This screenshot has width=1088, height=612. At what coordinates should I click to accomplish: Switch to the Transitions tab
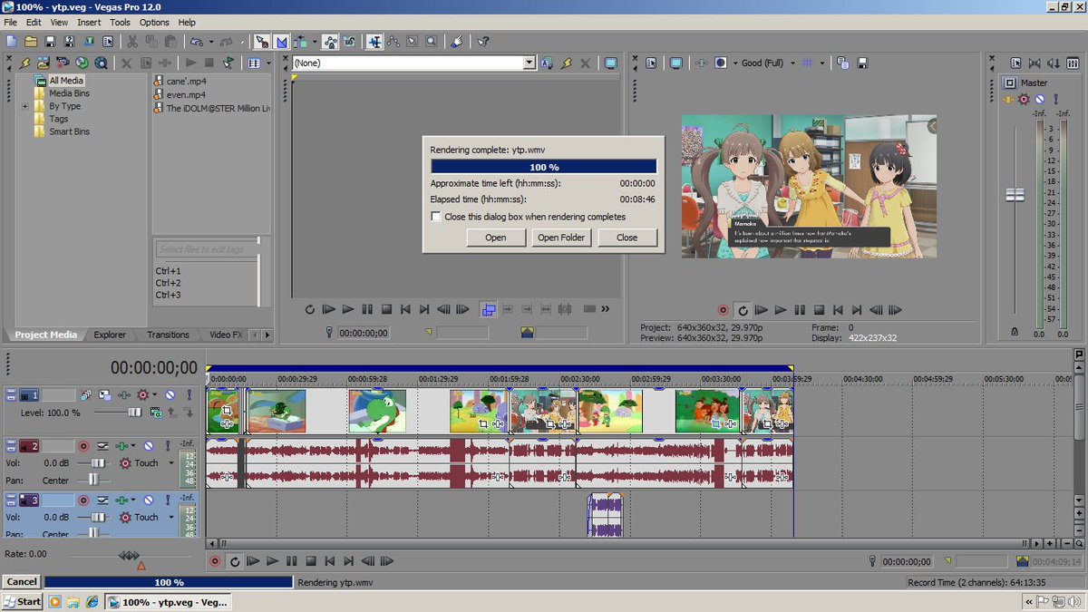[x=168, y=335]
